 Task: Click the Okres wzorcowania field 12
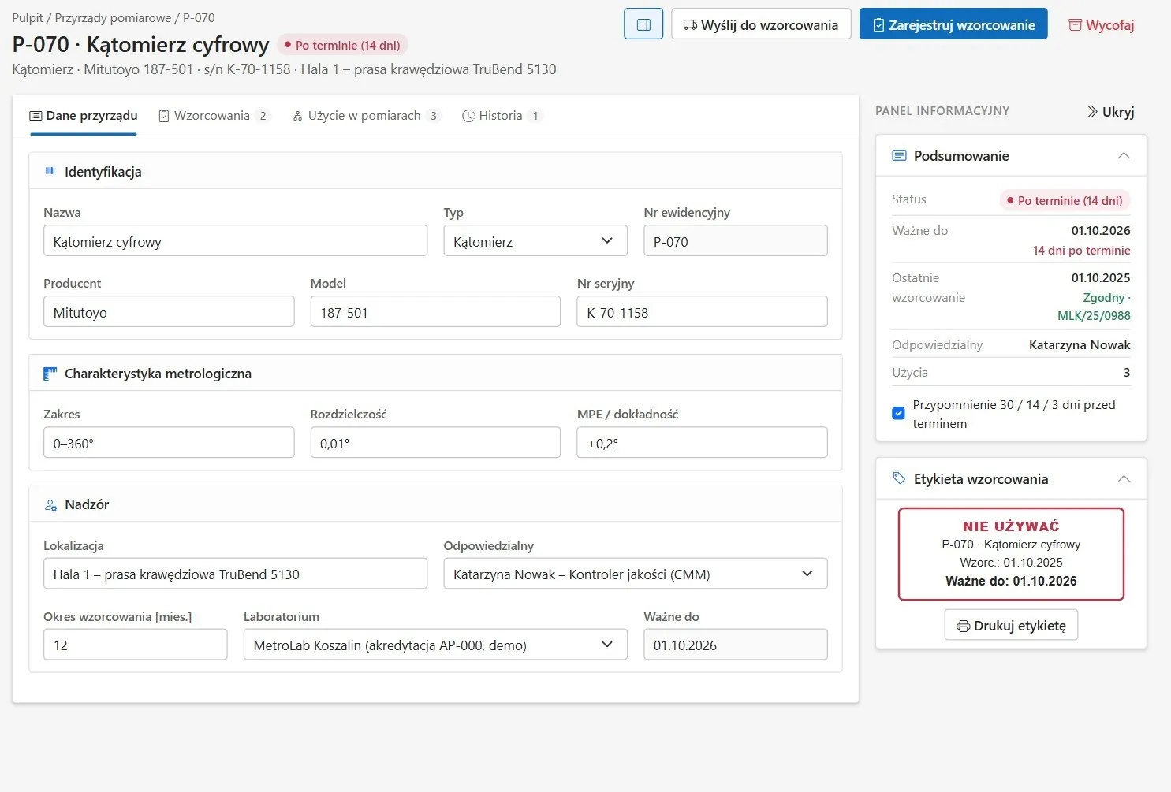pos(135,645)
